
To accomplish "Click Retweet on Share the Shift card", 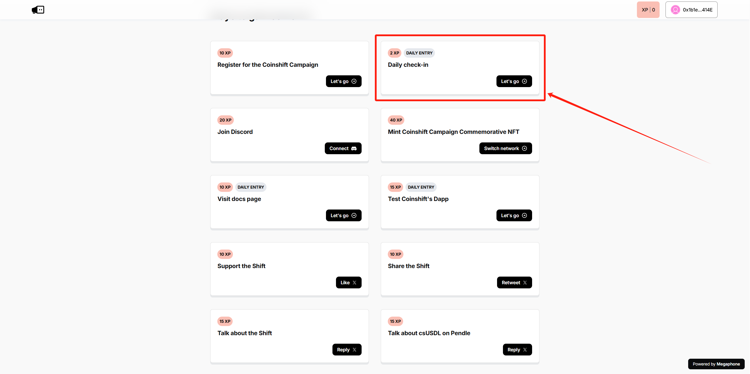I will [x=514, y=282].
